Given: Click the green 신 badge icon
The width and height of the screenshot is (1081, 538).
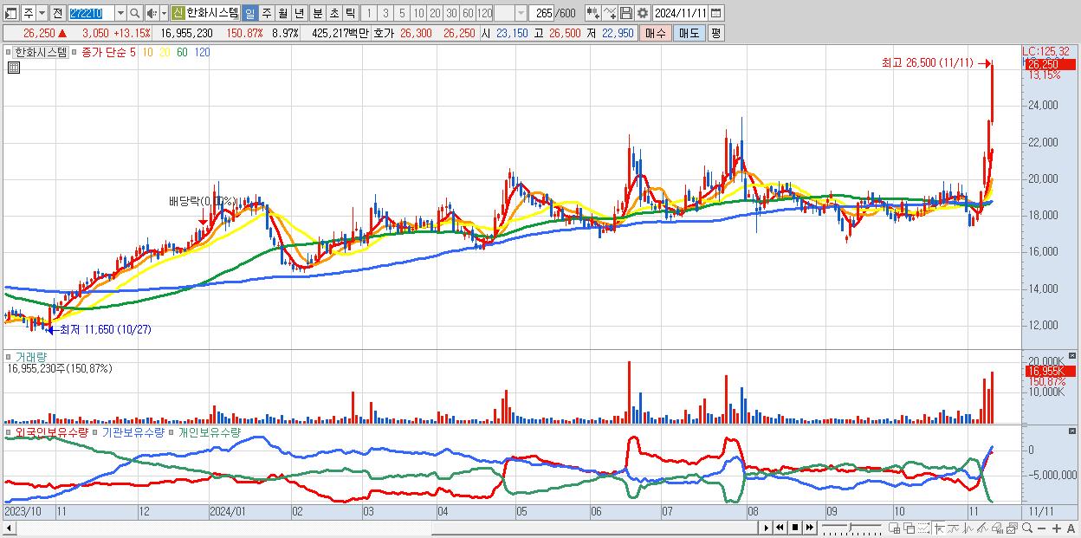Looking at the screenshot, I should [x=178, y=13].
